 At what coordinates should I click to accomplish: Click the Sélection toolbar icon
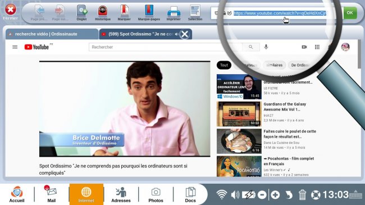195,11
